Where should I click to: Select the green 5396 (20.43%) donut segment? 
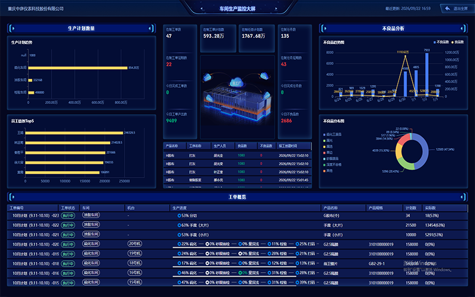pyautogui.click(x=406, y=164)
